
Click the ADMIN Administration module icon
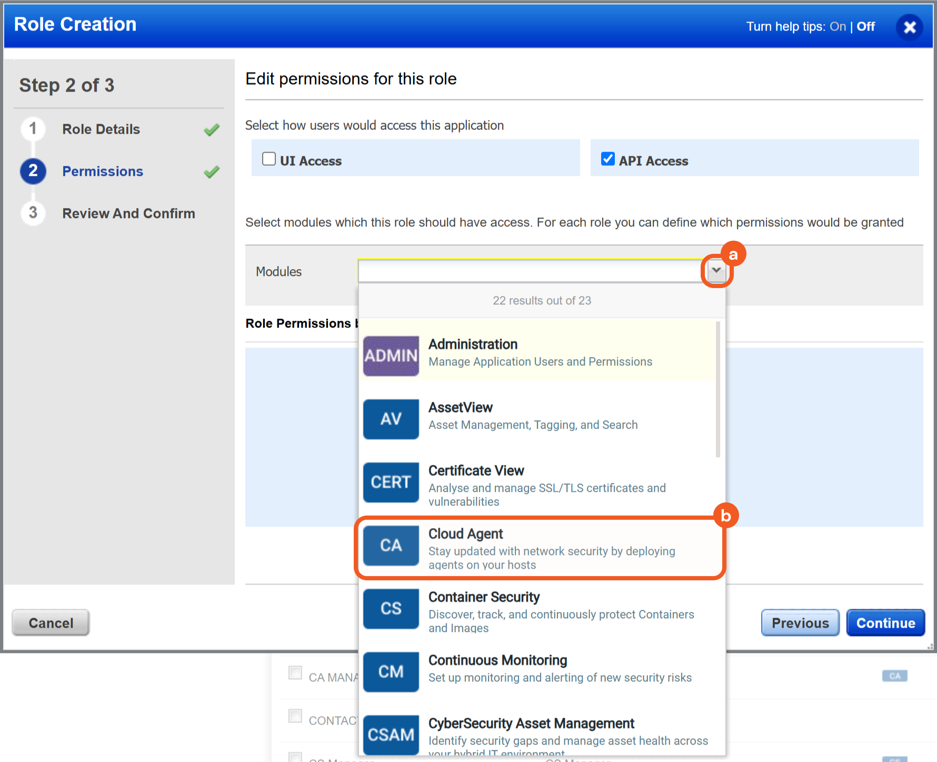click(x=391, y=355)
